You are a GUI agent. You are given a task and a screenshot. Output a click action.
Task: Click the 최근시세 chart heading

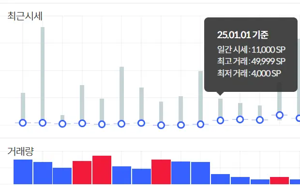tap(25, 16)
